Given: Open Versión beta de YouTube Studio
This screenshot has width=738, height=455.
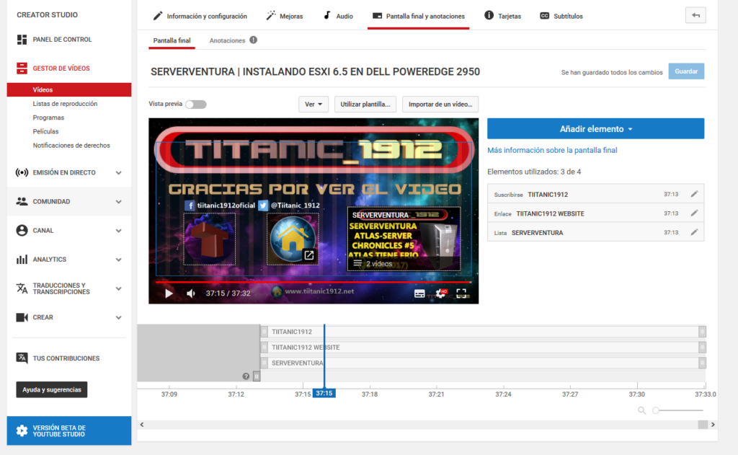Looking at the screenshot, I should pos(69,430).
